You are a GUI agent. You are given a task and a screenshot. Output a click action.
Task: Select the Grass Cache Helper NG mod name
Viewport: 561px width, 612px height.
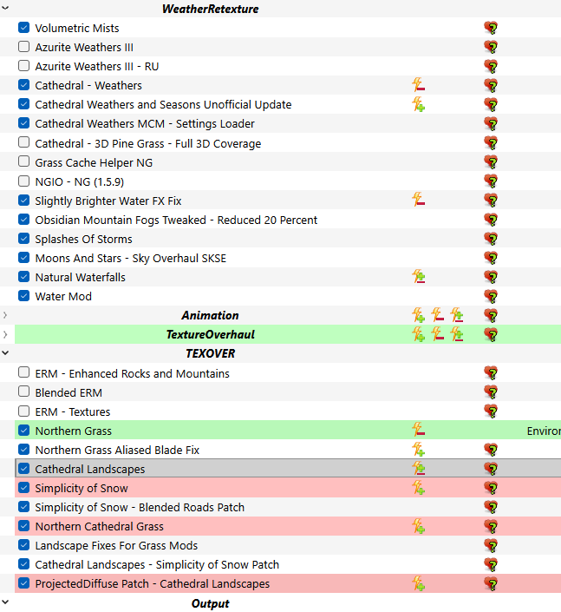click(93, 161)
